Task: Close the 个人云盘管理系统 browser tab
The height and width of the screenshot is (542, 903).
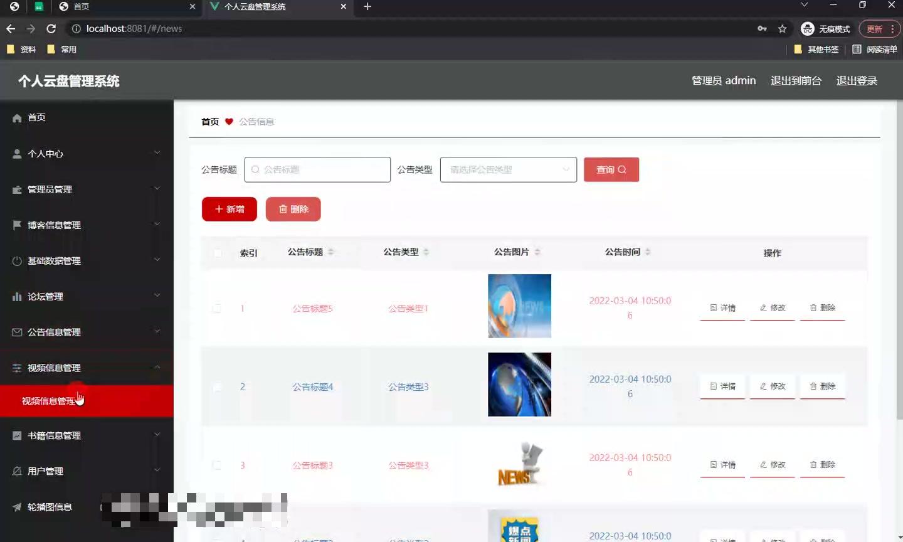Action: [343, 6]
